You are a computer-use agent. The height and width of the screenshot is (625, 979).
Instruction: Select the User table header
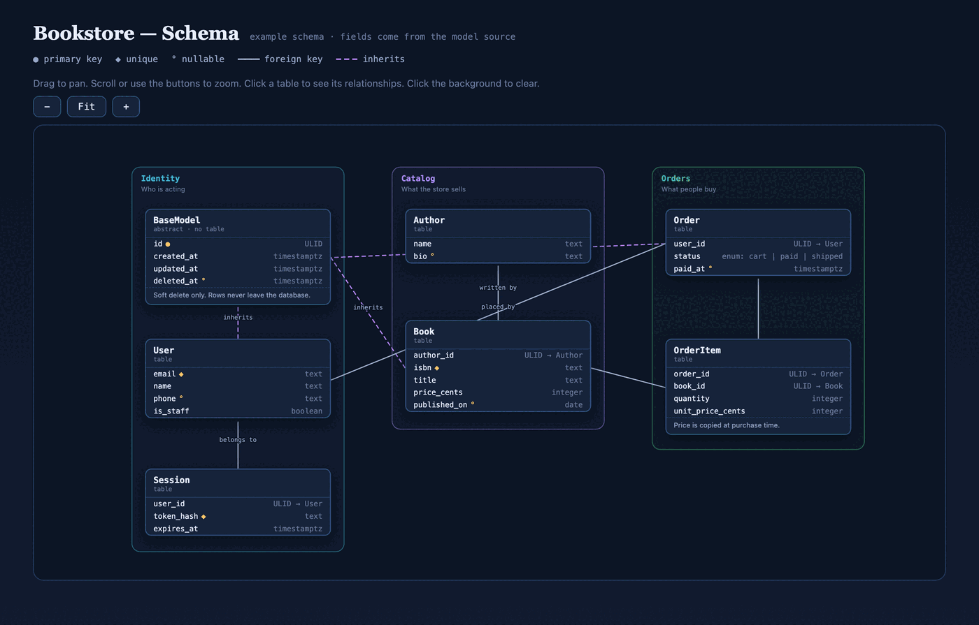tap(238, 353)
